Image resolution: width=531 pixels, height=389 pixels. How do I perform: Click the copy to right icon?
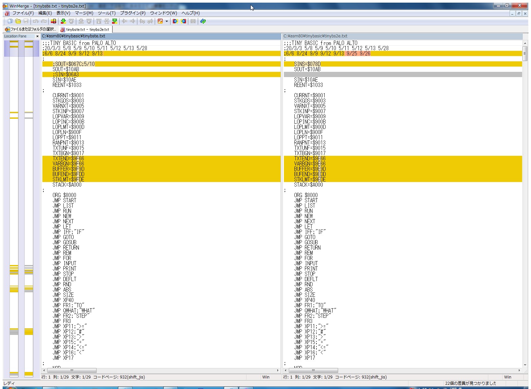[x=125, y=21]
